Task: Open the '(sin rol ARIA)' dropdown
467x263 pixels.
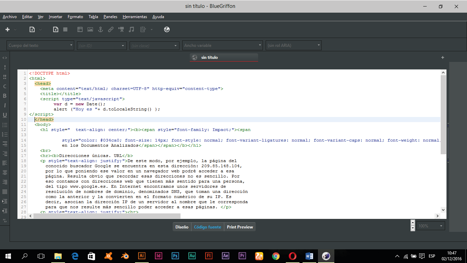Action: pos(293,45)
